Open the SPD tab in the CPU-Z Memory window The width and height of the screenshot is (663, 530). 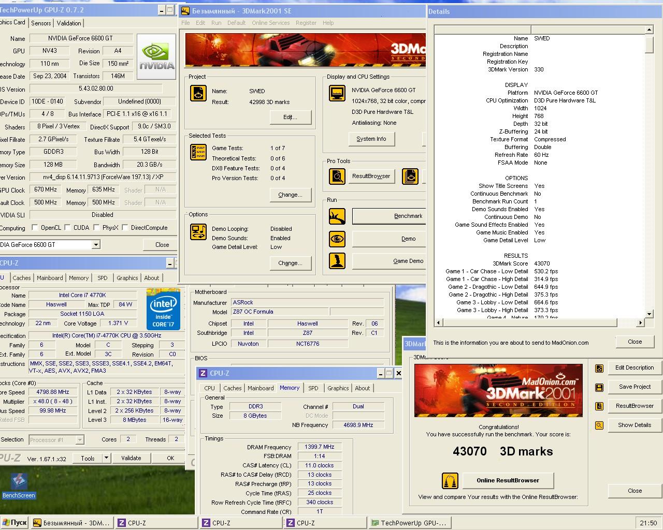point(313,388)
